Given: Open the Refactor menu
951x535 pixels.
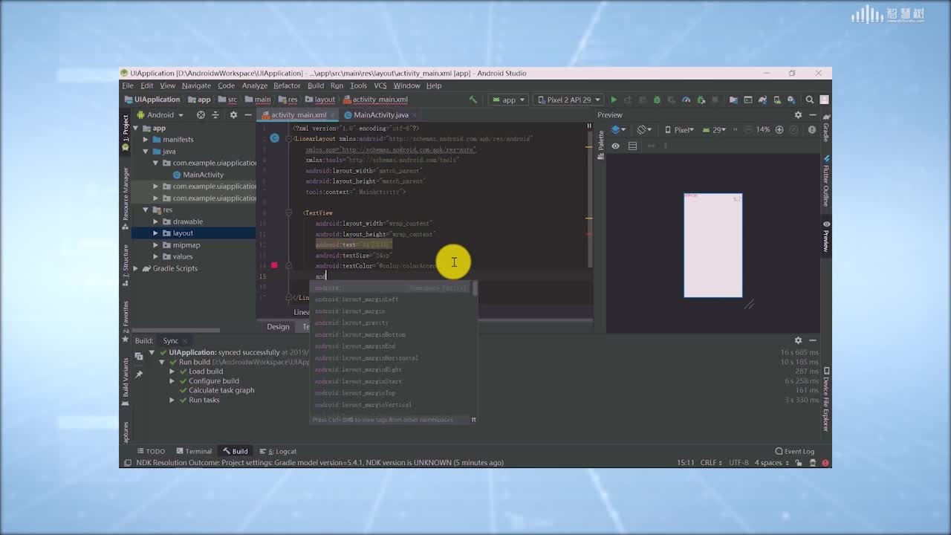Looking at the screenshot, I should pos(287,85).
